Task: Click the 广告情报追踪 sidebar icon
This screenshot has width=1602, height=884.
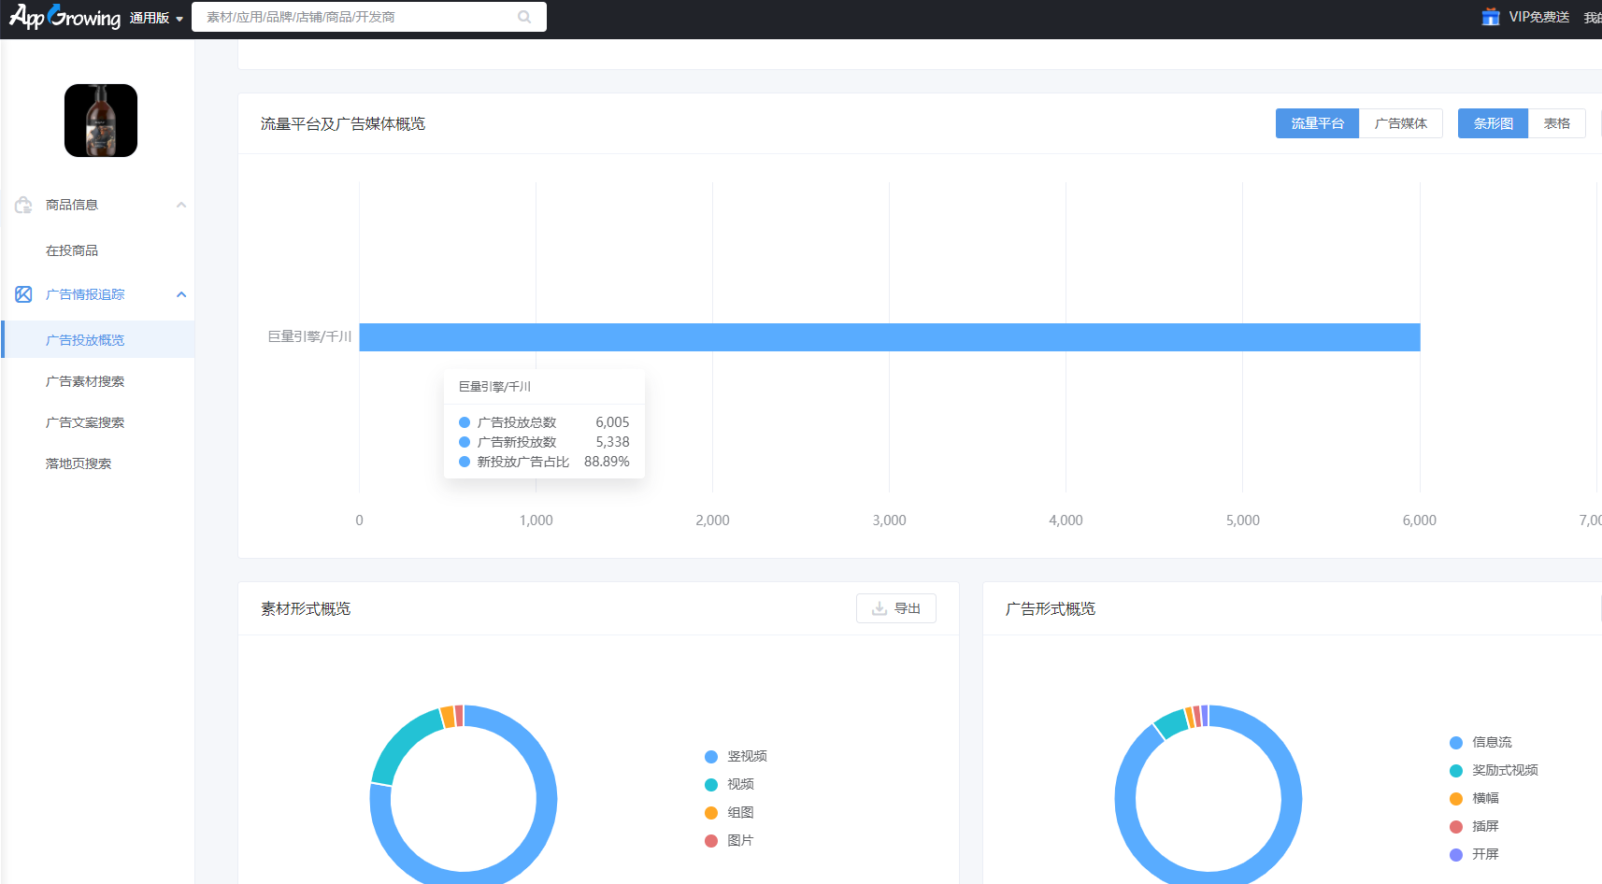Action: [x=23, y=294]
